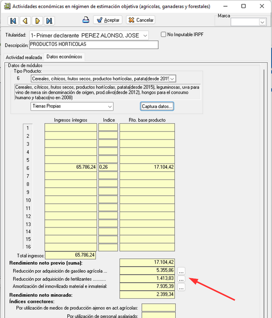Switch to Actividad realizada tab
The height and width of the screenshot is (318, 272).
(x=24, y=58)
